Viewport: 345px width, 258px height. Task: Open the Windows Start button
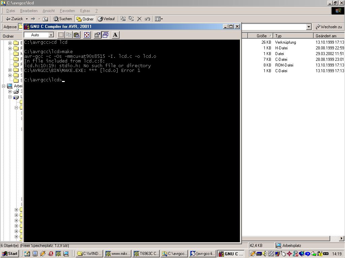coord(9,254)
